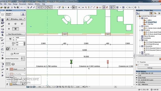Screen dimensions: 161x91
Task: Toggle the chain link for core dimensions
Action: [24, 44]
